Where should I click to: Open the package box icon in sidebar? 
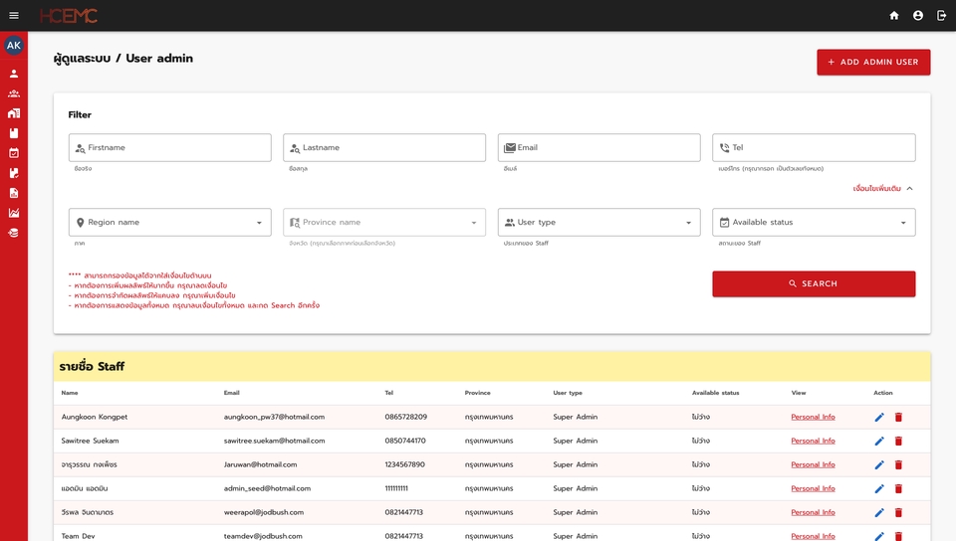(13, 133)
